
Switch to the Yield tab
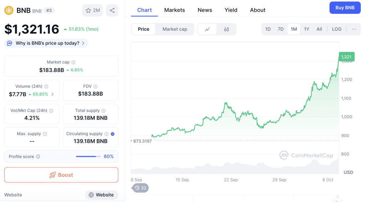(x=231, y=10)
